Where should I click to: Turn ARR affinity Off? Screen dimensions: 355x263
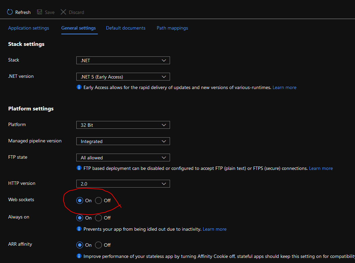98,245
